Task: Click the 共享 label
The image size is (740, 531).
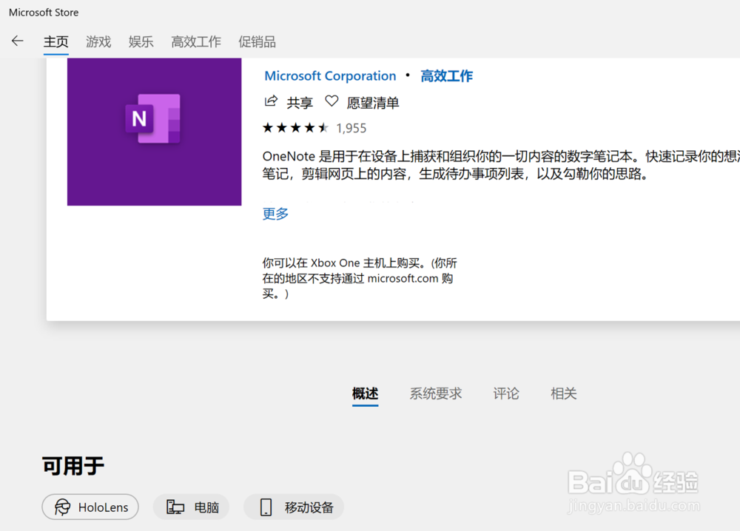Action: [300, 102]
